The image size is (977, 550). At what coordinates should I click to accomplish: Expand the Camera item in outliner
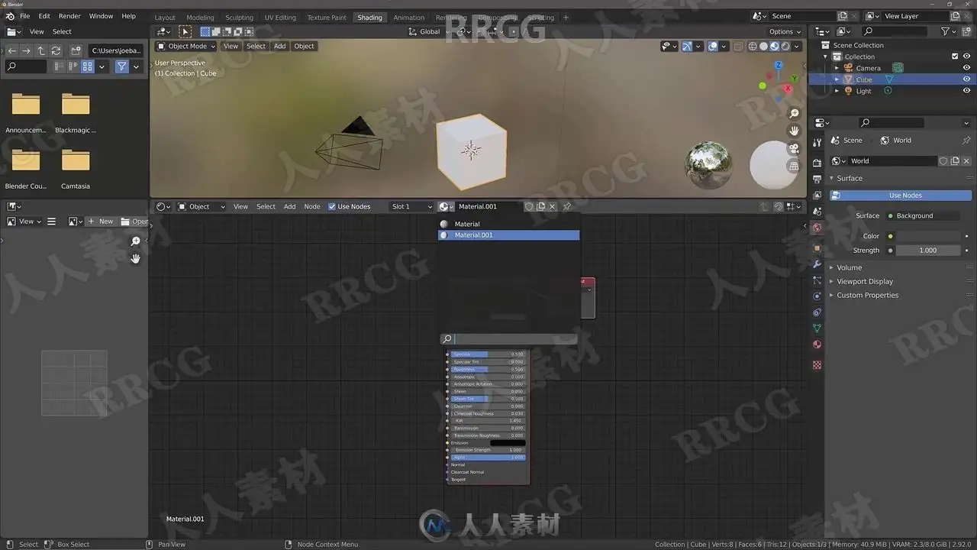(x=837, y=68)
